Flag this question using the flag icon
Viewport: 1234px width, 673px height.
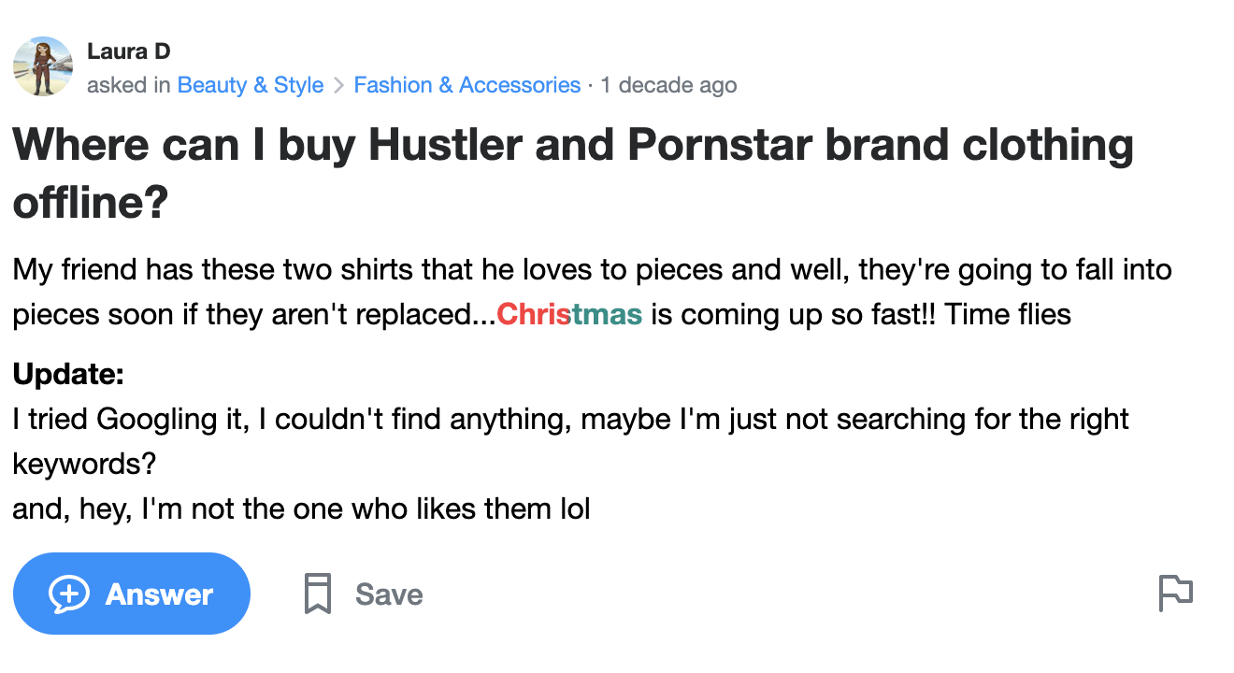[1175, 593]
